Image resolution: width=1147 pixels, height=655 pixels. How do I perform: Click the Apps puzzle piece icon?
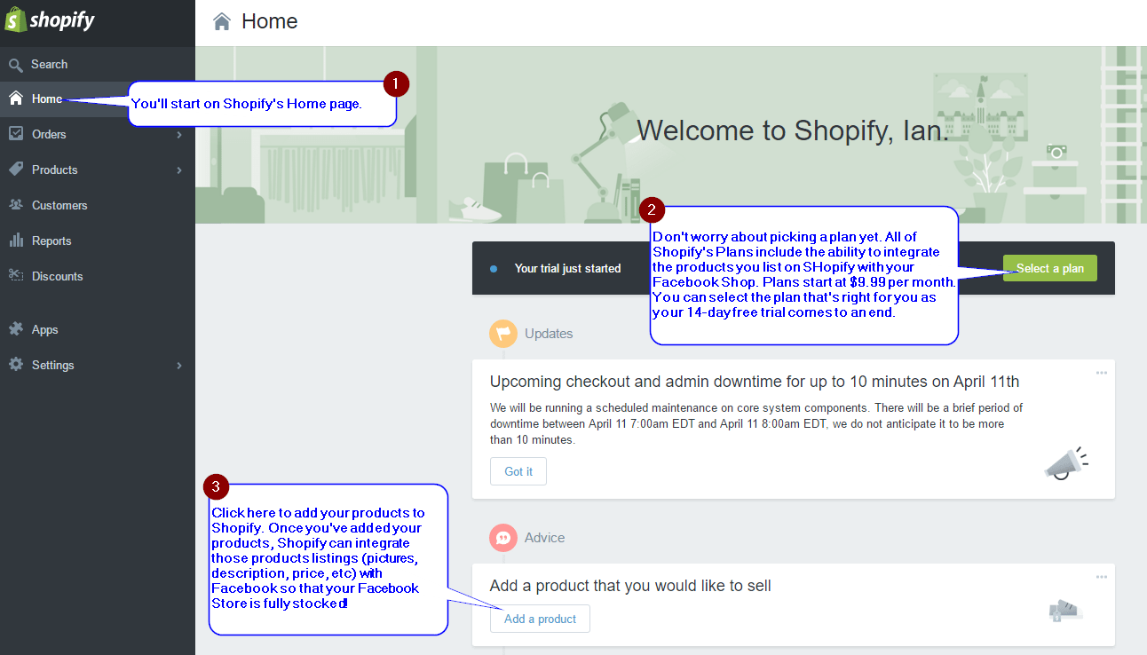point(16,329)
